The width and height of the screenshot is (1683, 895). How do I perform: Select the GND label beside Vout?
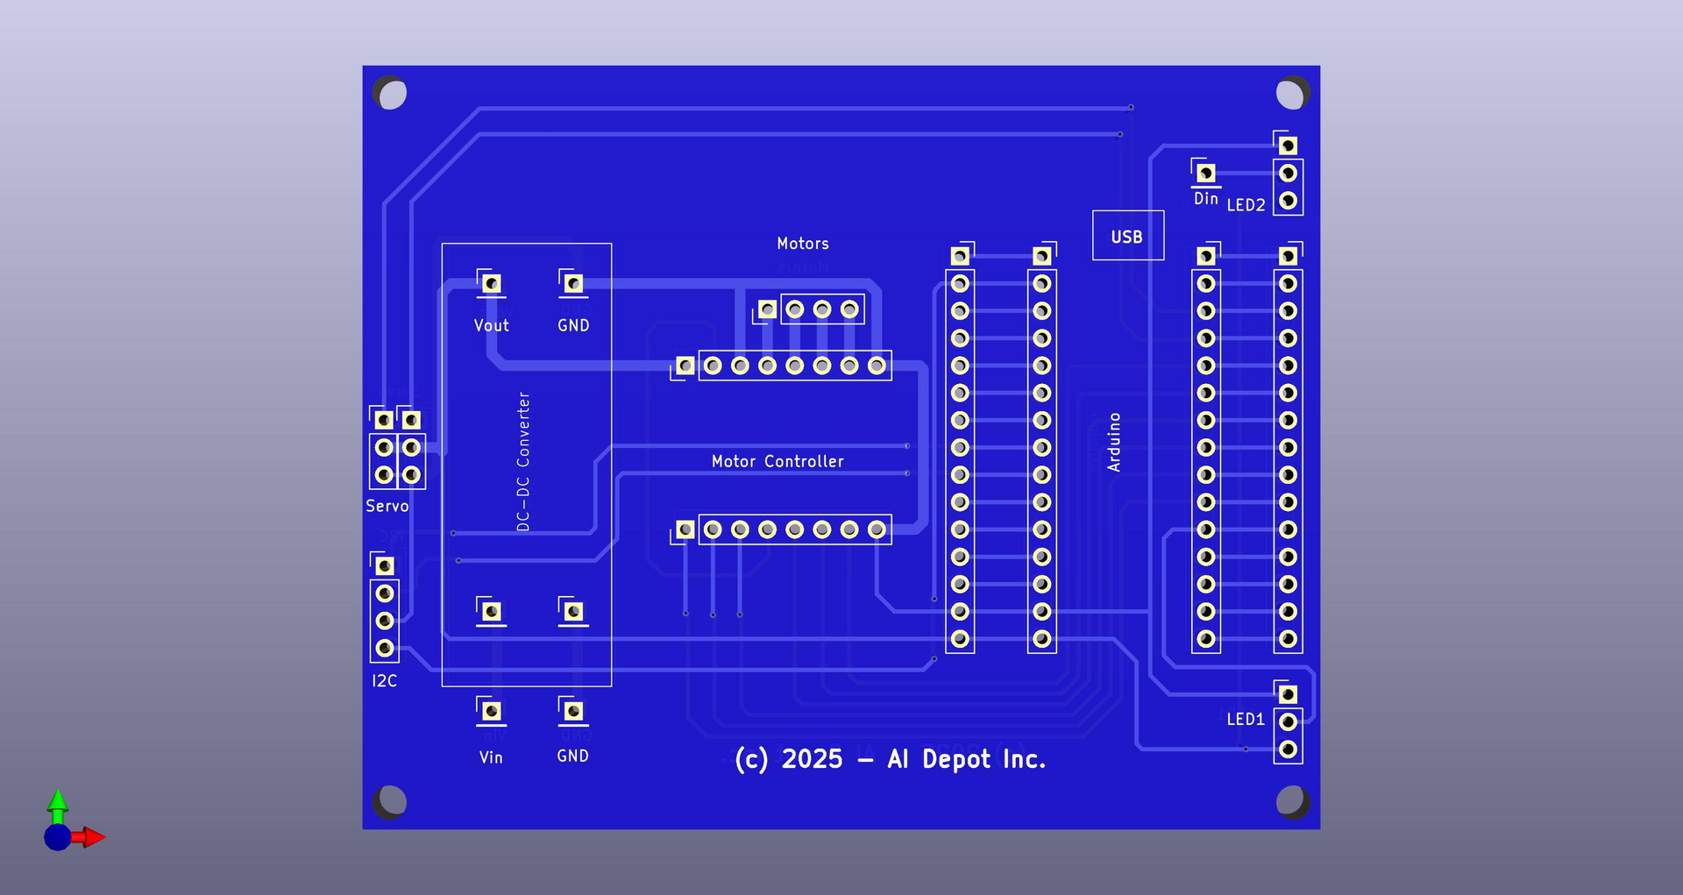click(x=573, y=325)
